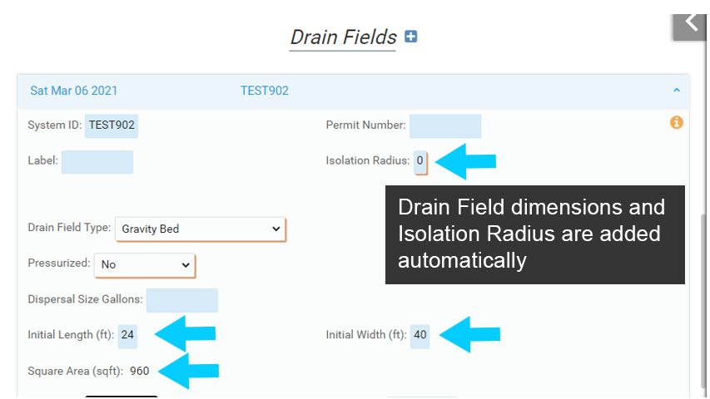Click the TEST902 header label
Image resolution: width=710 pixels, height=399 pixels.
[264, 91]
